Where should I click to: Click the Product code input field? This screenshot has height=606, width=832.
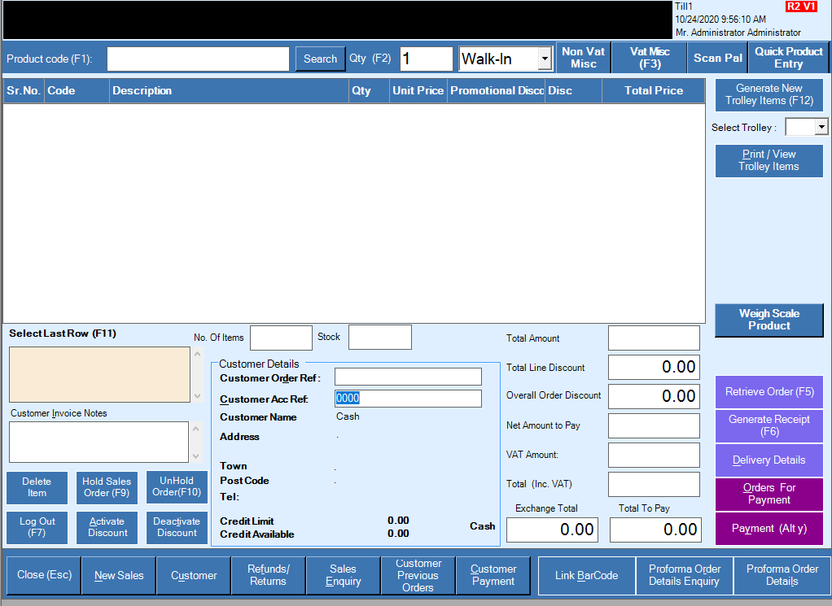pyautogui.click(x=198, y=59)
